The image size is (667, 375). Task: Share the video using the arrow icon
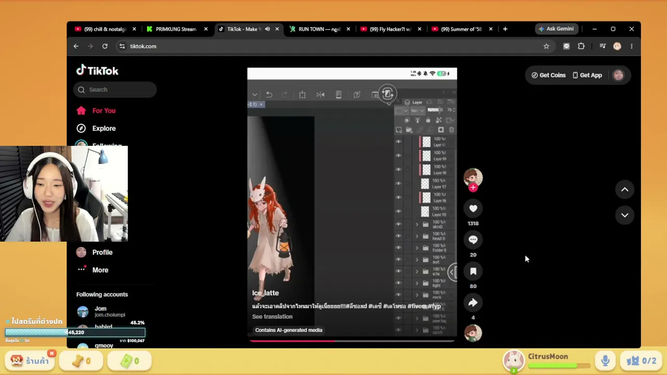[x=473, y=303]
